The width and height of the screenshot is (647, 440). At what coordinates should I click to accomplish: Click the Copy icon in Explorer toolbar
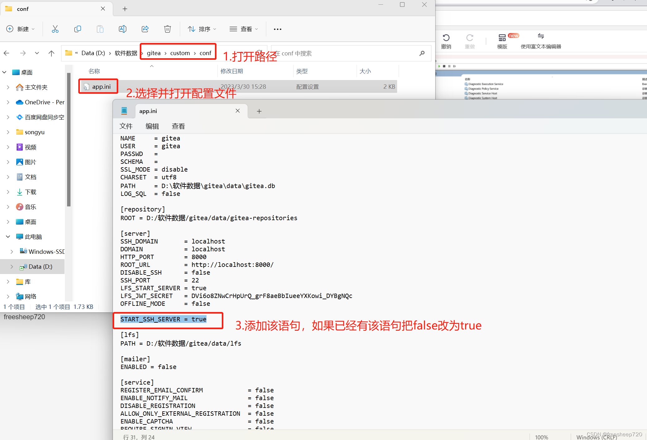click(x=78, y=29)
